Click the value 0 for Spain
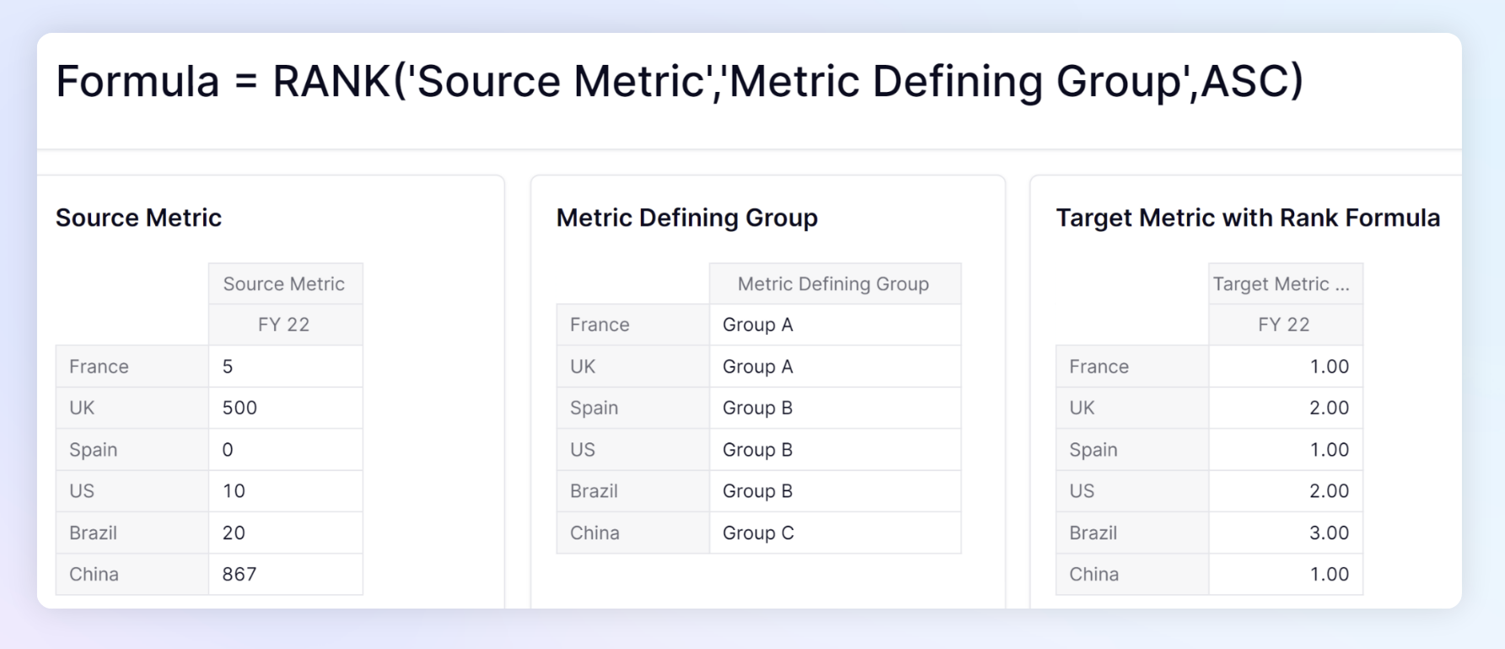Viewport: 1505px width, 649px height. coord(286,449)
